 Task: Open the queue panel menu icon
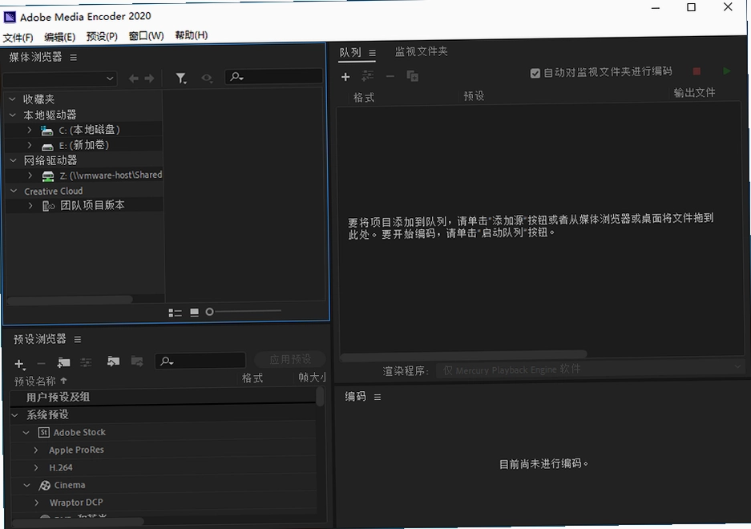click(372, 53)
